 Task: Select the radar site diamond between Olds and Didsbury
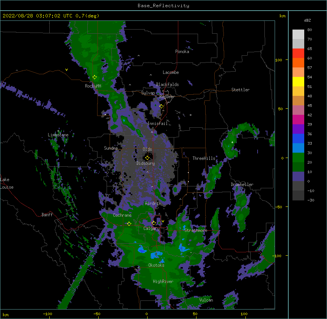147,158
